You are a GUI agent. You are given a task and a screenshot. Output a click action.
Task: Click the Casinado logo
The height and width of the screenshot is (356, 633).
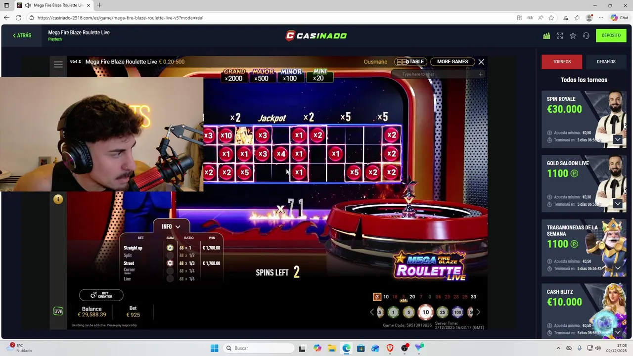(316, 36)
